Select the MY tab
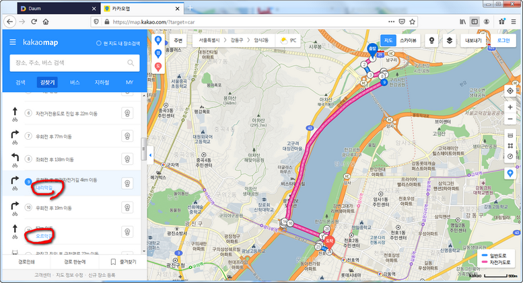This screenshot has height=283, width=523. click(x=129, y=82)
